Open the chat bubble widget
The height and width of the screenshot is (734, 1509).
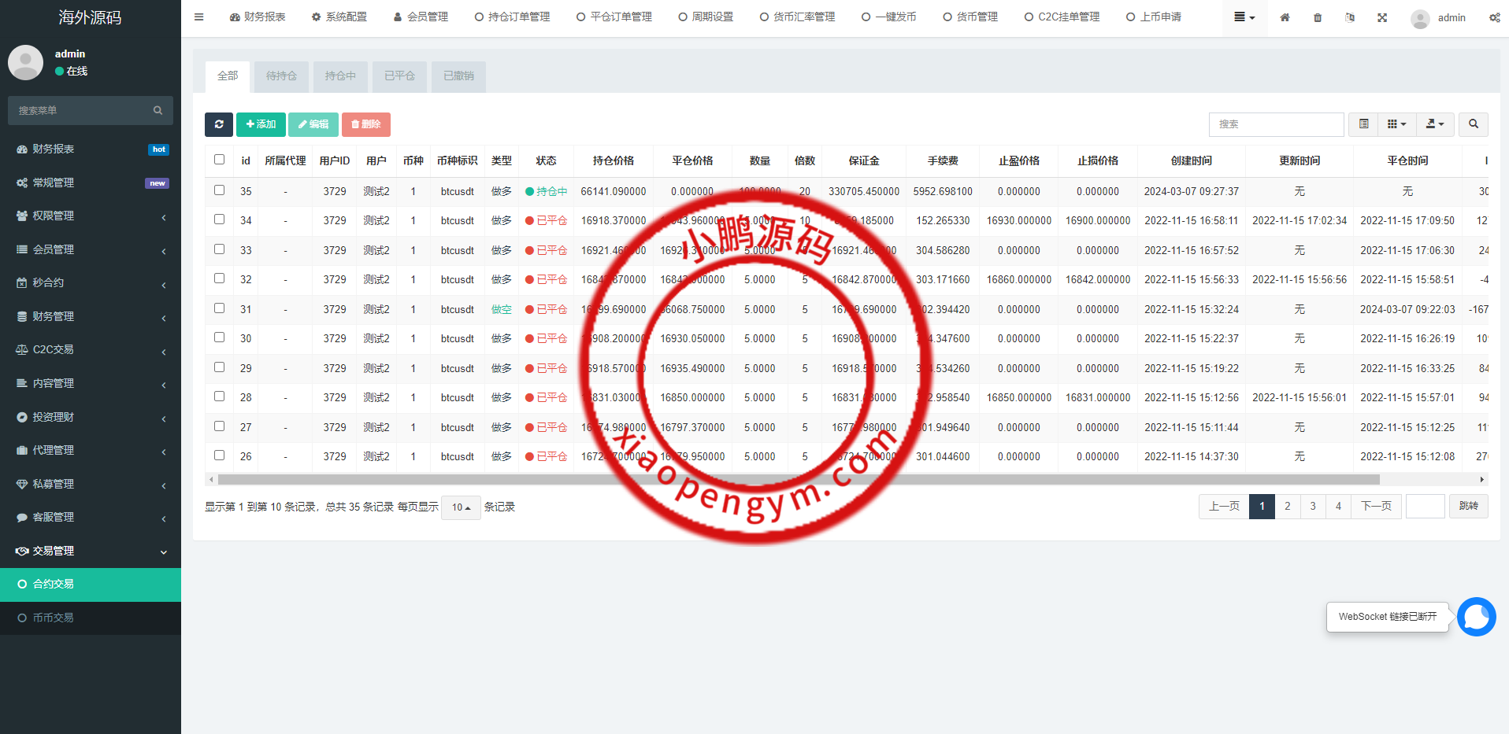(x=1476, y=617)
